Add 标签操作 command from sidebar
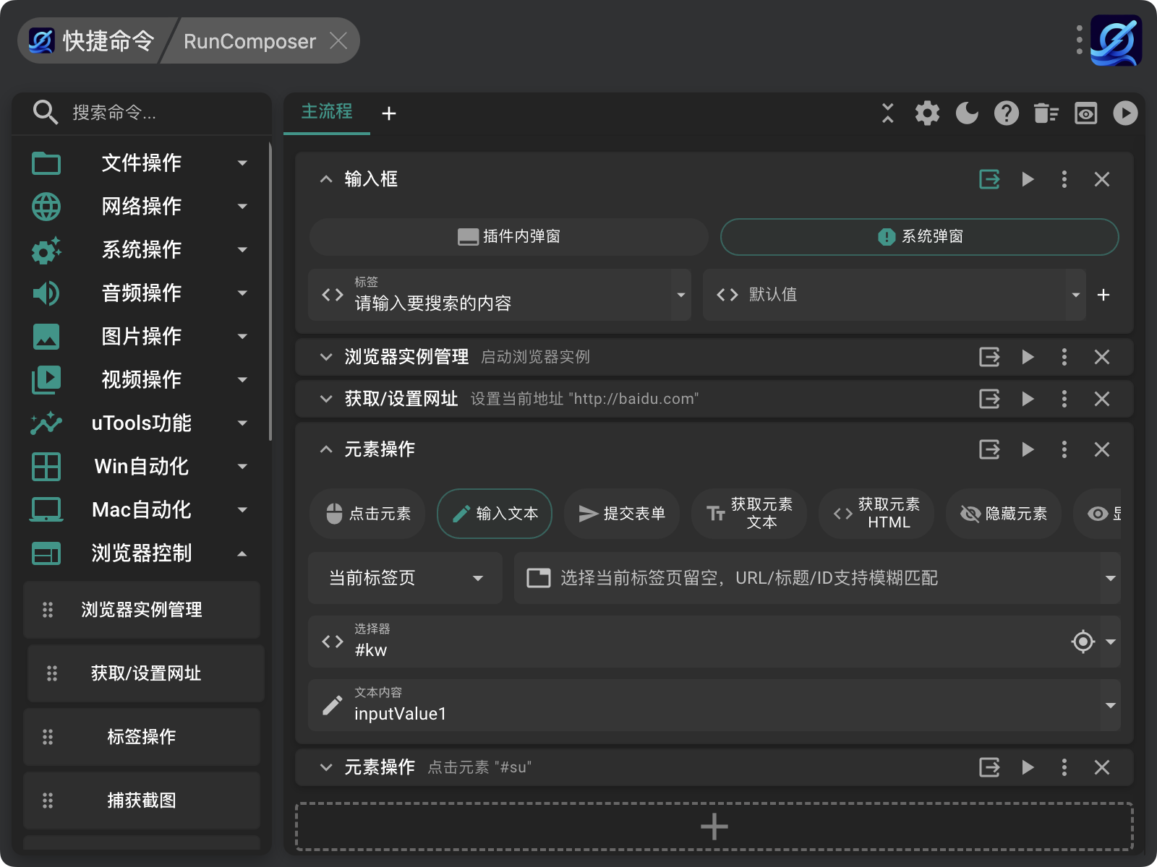The width and height of the screenshot is (1157, 867). click(x=142, y=737)
